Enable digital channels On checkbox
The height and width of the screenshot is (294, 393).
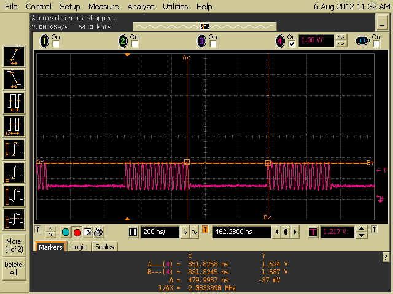pos(376,44)
